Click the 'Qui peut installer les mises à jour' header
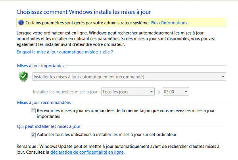Image resolution: width=238 pixels, height=160 pixels. click(x=48, y=126)
